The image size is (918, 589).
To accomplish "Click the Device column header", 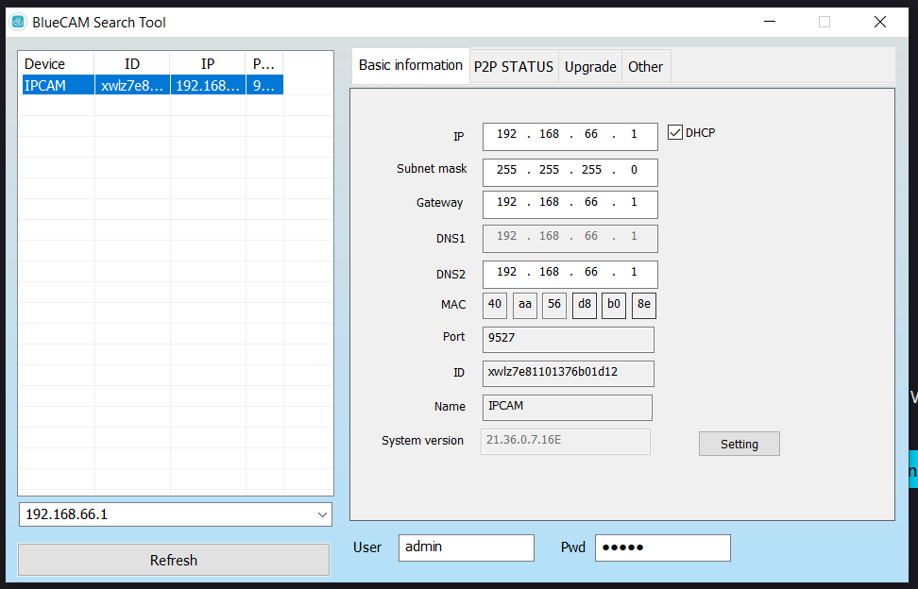I will [x=58, y=64].
